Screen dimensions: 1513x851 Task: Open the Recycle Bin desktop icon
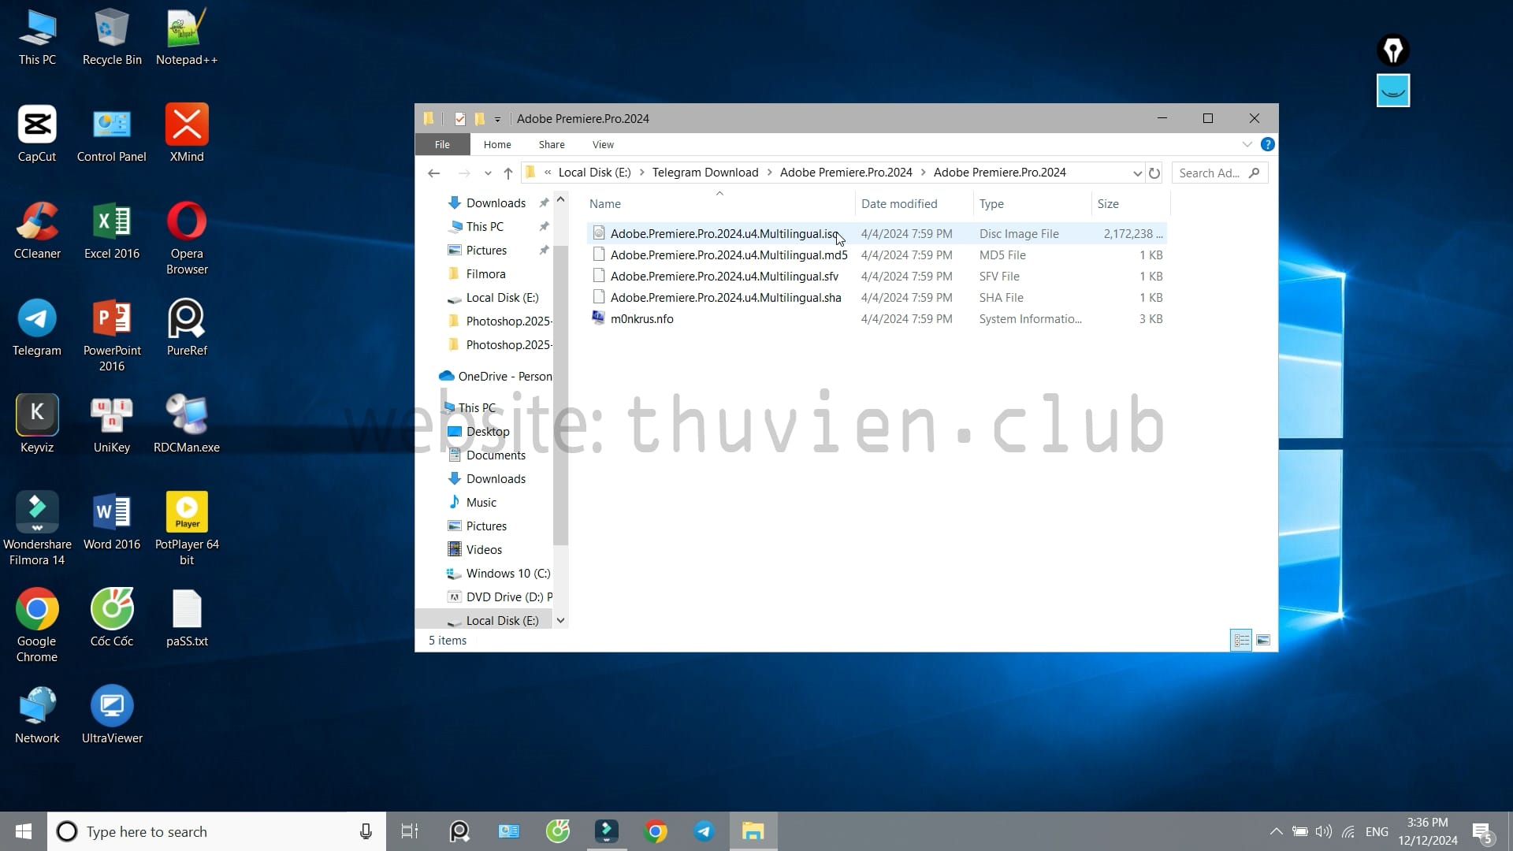(x=112, y=37)
